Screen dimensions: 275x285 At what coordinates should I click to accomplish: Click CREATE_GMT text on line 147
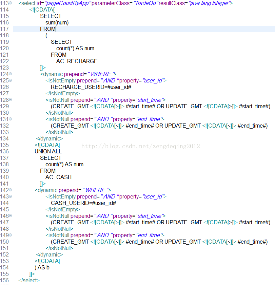pos(71,222)
